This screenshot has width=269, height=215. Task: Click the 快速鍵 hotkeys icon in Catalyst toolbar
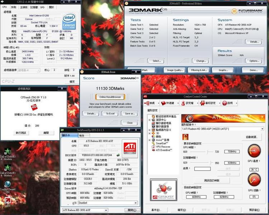[x=164, y=103]
